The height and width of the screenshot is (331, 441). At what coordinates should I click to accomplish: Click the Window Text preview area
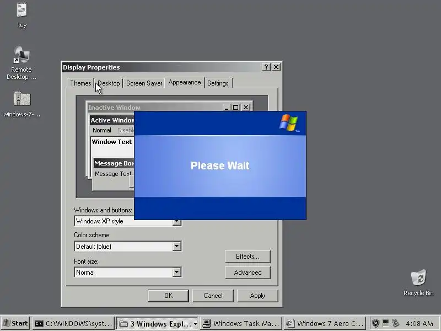pyautogui.click(x=112, y=146)
